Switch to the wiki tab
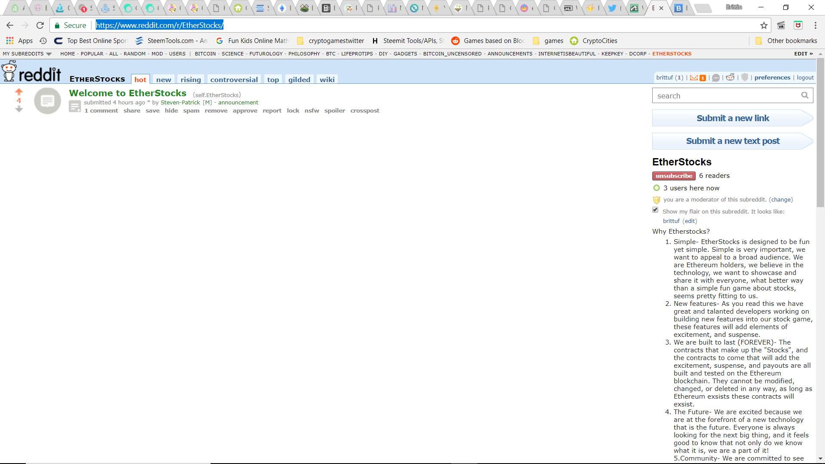Image resolution: width=825 pixels, height=464 pixels. [327, 79]
